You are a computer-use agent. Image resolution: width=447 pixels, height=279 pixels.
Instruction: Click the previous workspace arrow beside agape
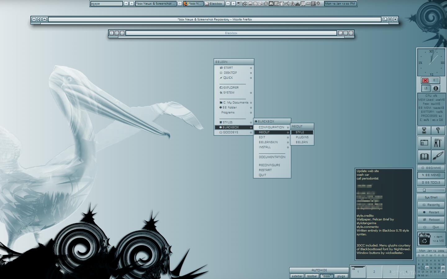click(126, 4)
